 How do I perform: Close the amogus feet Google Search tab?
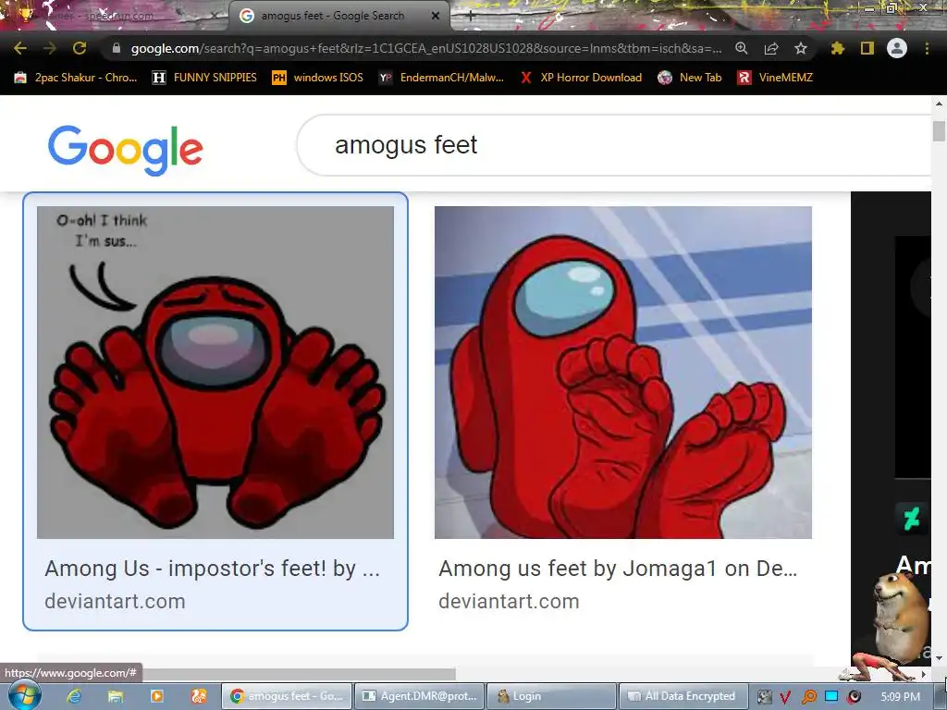[436, 16]
